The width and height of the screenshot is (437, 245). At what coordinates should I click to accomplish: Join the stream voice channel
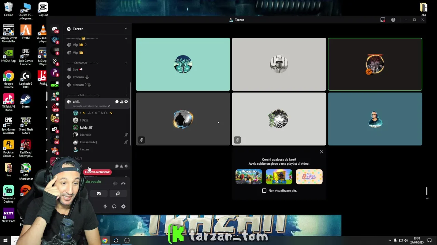pyautogui.click(x=97, y=77)
